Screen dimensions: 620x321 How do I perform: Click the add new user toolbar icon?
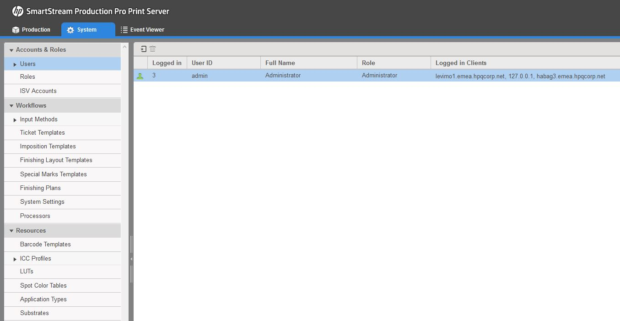tap(144, 48)
